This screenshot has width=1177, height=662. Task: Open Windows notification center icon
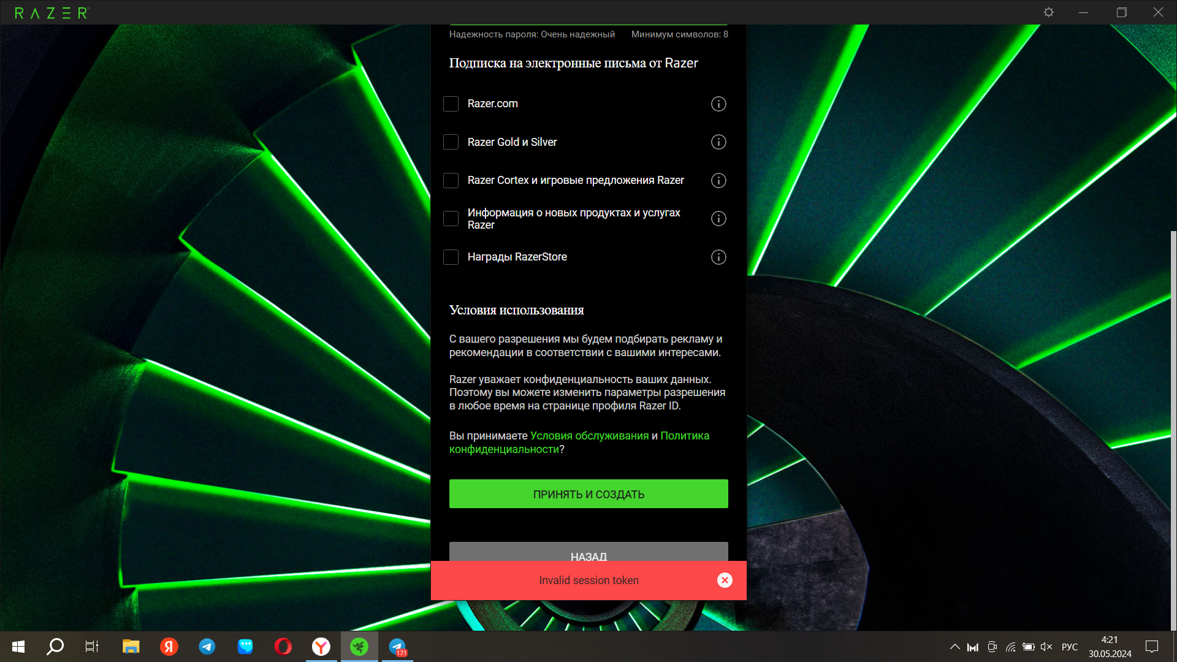(x=1152, y=647)
